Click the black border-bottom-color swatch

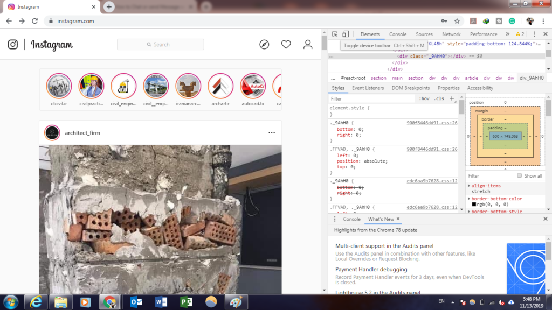click(474, 205)
